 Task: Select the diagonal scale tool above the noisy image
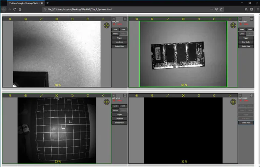(x=41, y=19)
